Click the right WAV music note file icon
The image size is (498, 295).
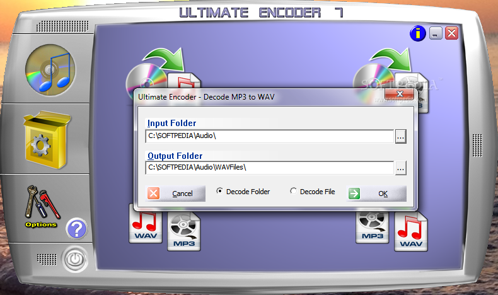coord(411,232)
